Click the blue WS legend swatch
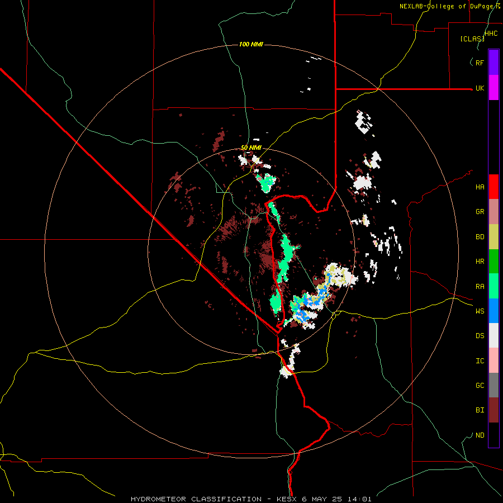This screenshot has height=503, width=503. point(493,311)
